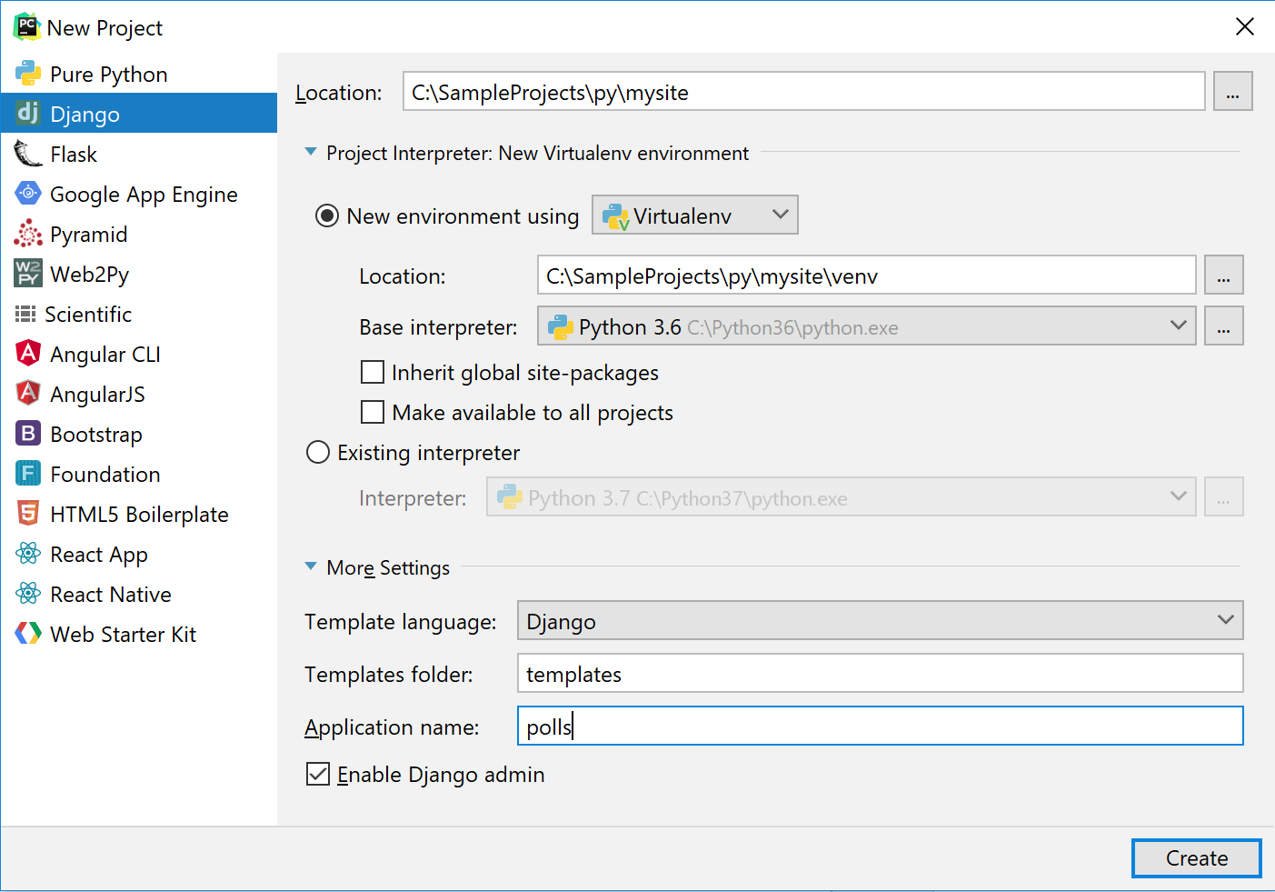Click the AngularJS shield icon
The image size is (1275, 892).
pos(28,393)
